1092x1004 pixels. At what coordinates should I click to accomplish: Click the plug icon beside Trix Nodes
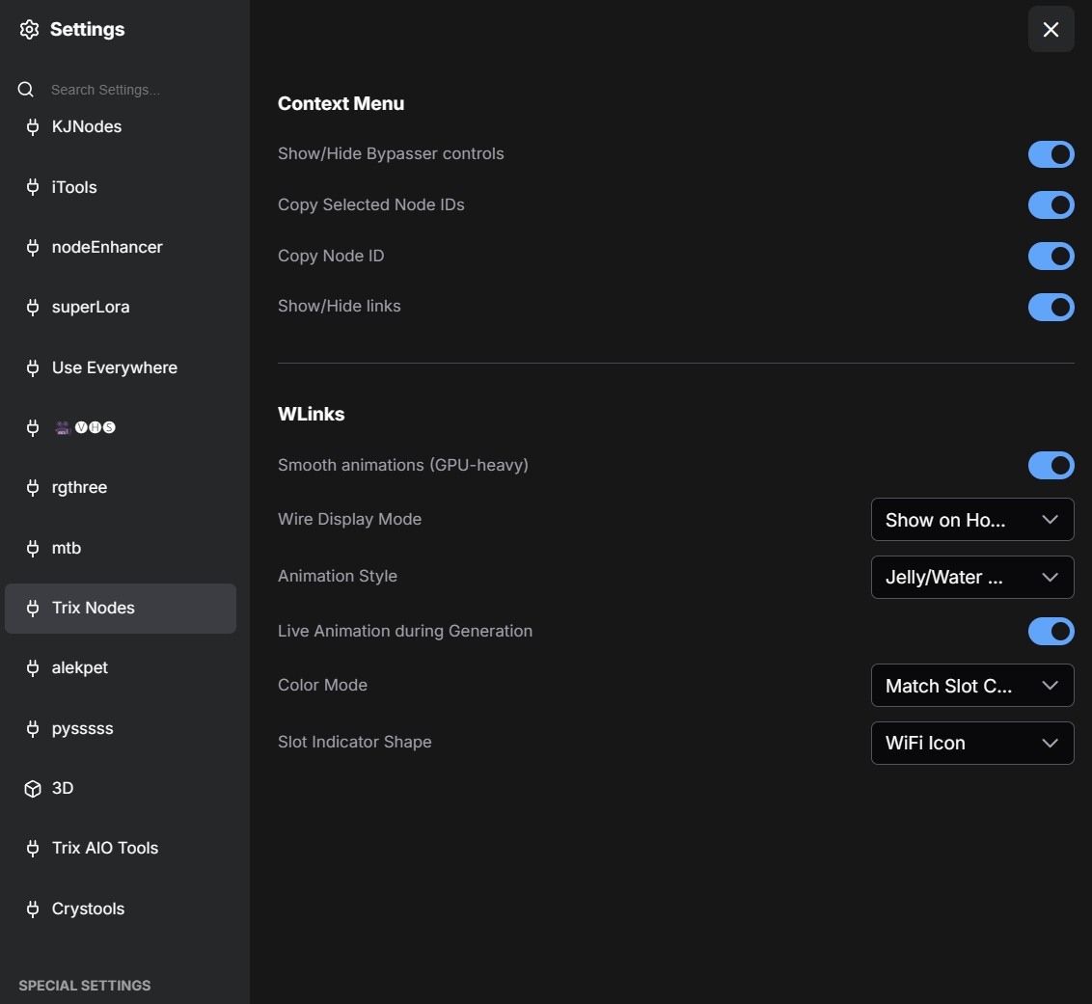click(32, 608)
